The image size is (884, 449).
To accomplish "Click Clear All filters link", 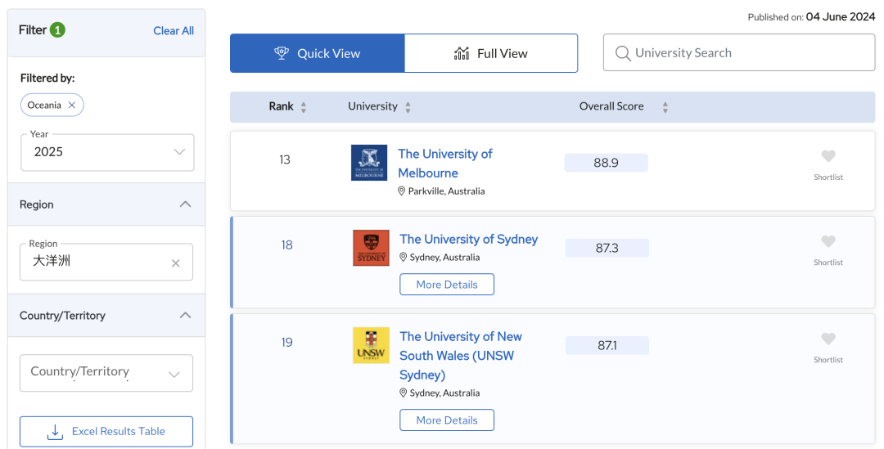I will click(174, 31).
